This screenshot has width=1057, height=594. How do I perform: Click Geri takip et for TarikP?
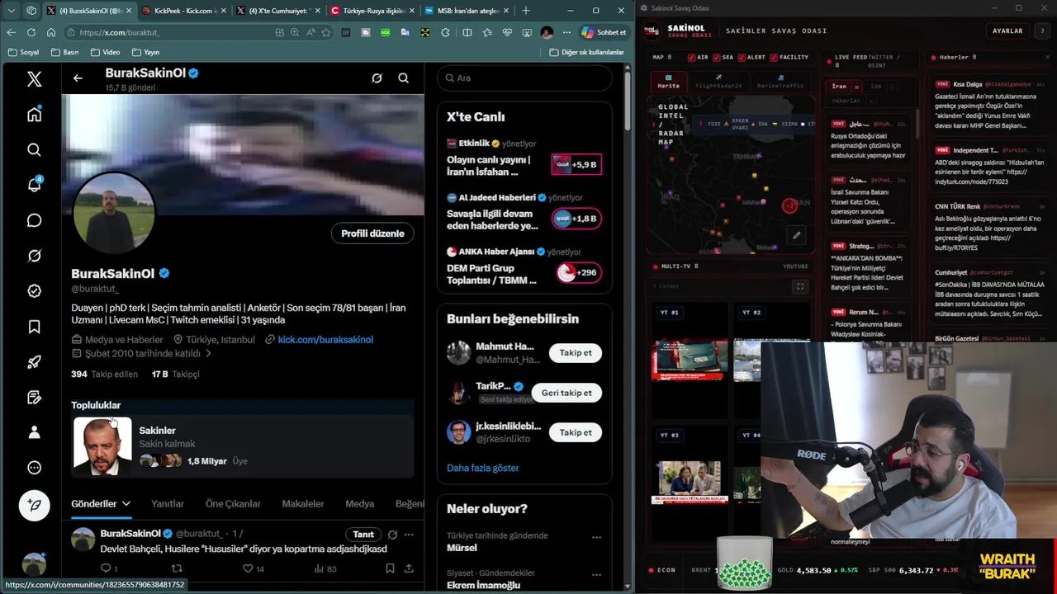click(x=566, y=393)
